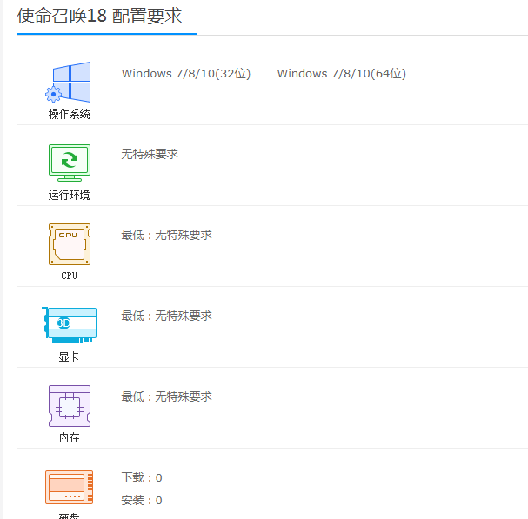The image size is (528, 519).
Task: Click the 3D graphics card icon
Action: pos(69,325)
